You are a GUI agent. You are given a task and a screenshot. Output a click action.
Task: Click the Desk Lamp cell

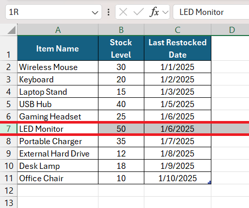58,166
